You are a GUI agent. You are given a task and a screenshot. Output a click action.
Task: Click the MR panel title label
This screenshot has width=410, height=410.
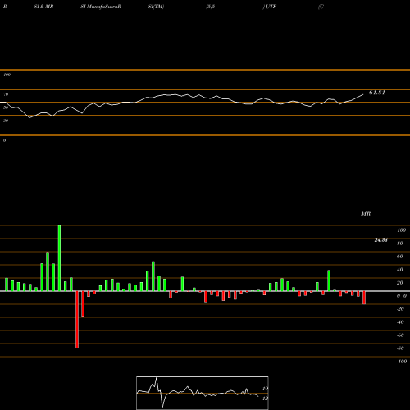point(366,213)
